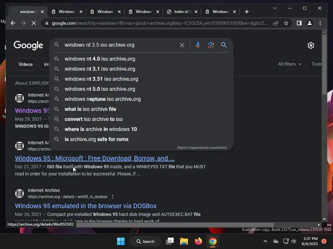
Task: Stop loading the page
Action: click(x=34, y=23)
